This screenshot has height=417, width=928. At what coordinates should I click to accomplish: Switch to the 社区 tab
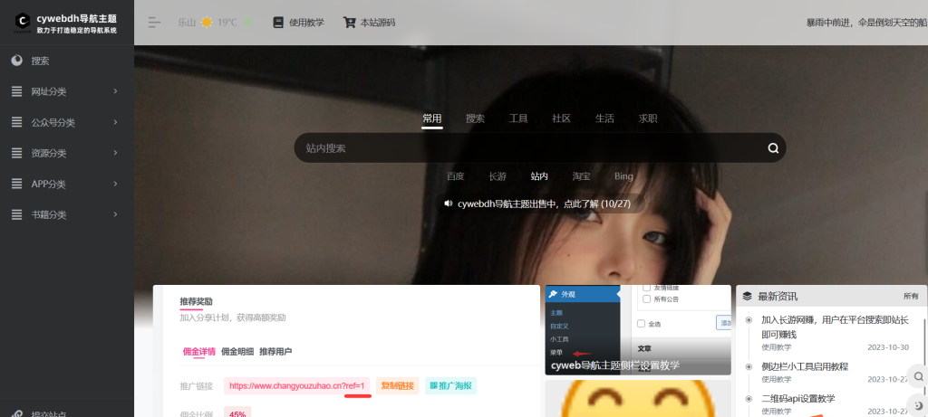click(562, 118)
